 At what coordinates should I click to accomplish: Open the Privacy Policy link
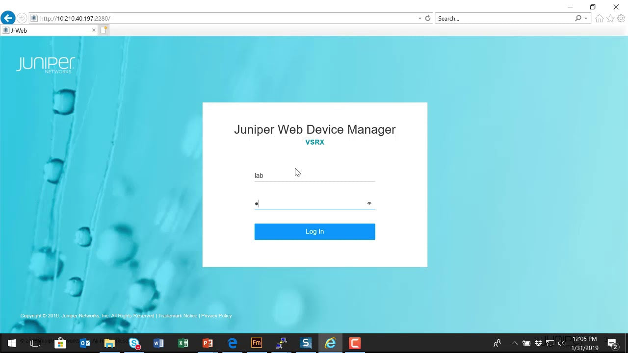[216, 316]
